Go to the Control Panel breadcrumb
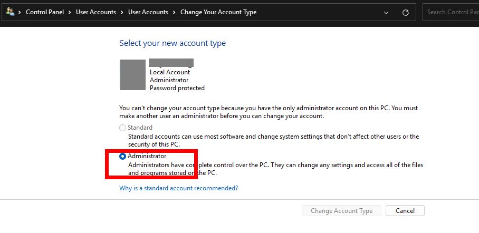Screen dimensions: 479x233 click(44, 12)
